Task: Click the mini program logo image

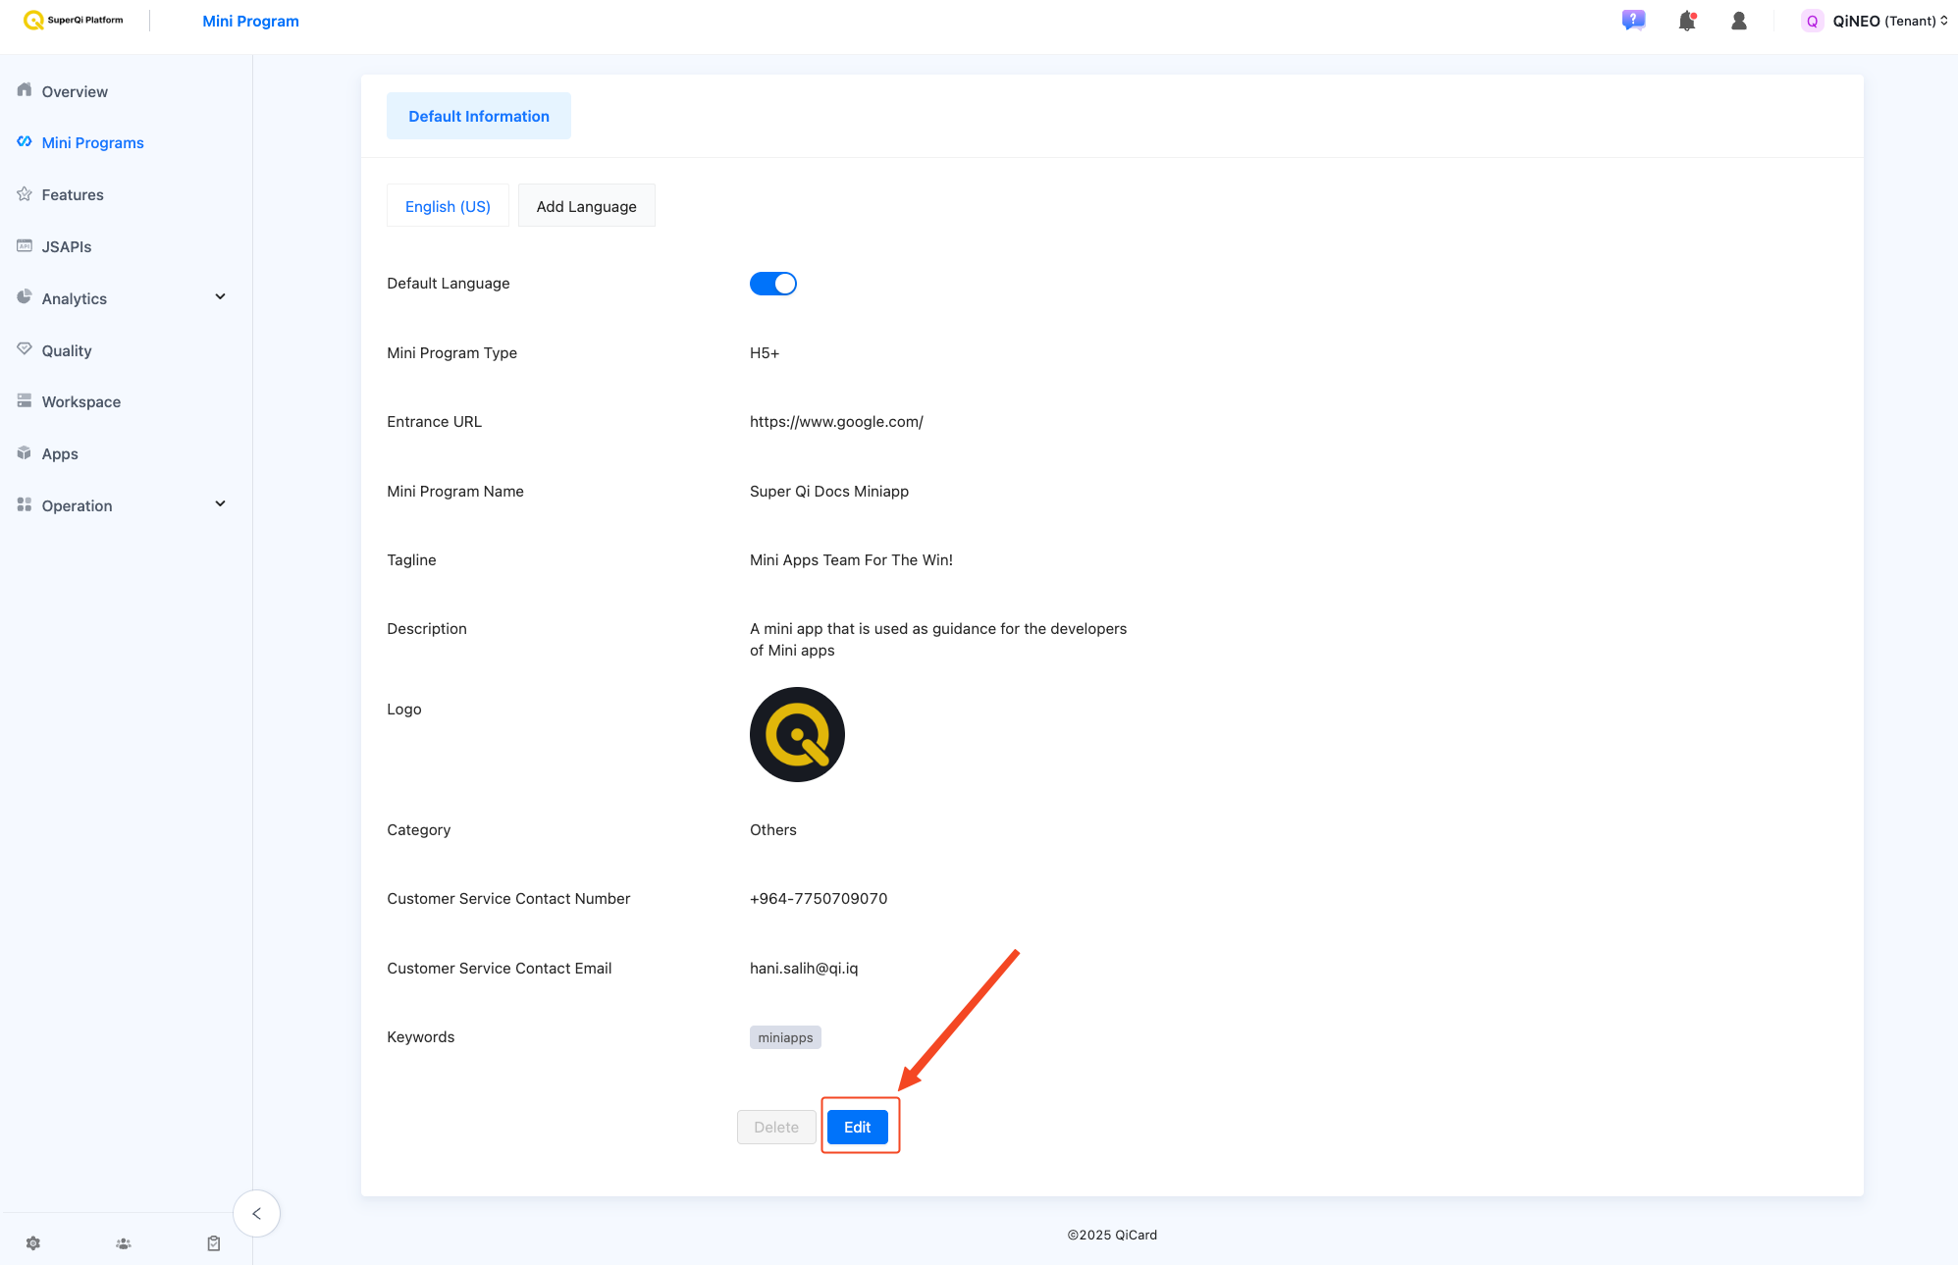Action: pos(797,734)
